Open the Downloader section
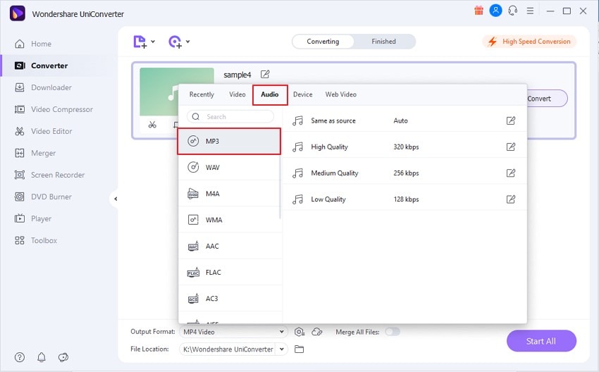The width and height of the screenshot is (599, 372). pyautogui.click(x=43, y=87)
